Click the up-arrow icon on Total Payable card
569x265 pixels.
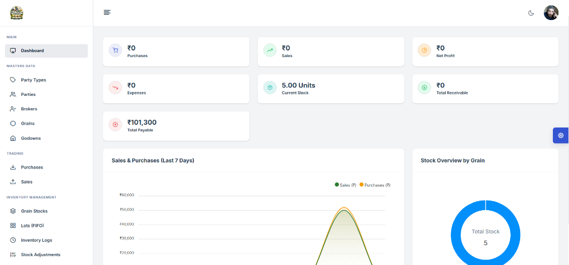pyautogui.click(x=116, y=125)
